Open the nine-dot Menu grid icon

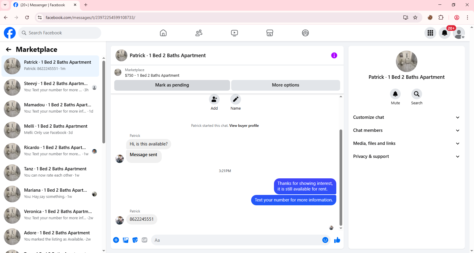[x=430, y=33]
